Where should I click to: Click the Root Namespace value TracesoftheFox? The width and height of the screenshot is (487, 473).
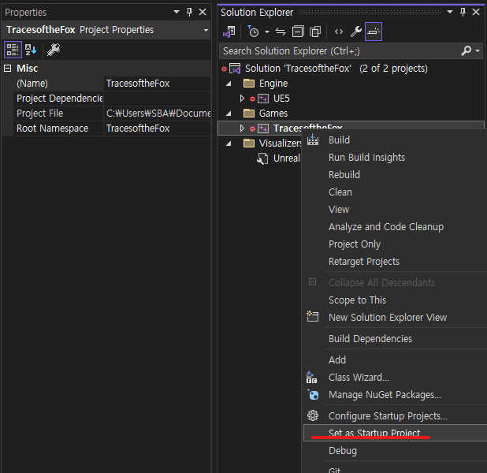coord(138,128)
